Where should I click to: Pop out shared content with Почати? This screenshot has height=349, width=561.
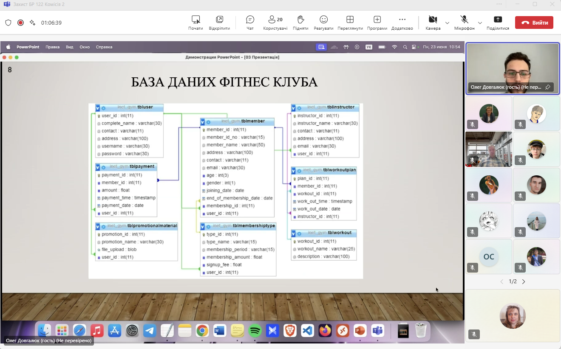(195, 23)
